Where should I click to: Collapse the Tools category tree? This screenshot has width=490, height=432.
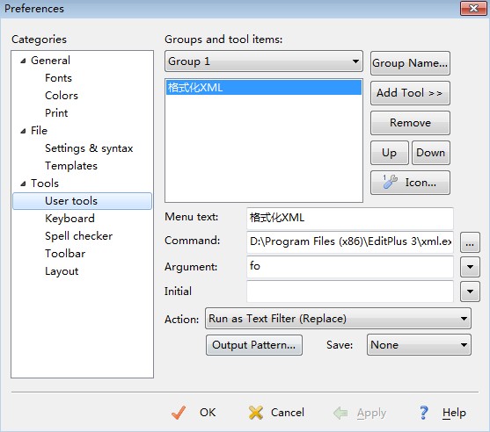tap(23, 184)
